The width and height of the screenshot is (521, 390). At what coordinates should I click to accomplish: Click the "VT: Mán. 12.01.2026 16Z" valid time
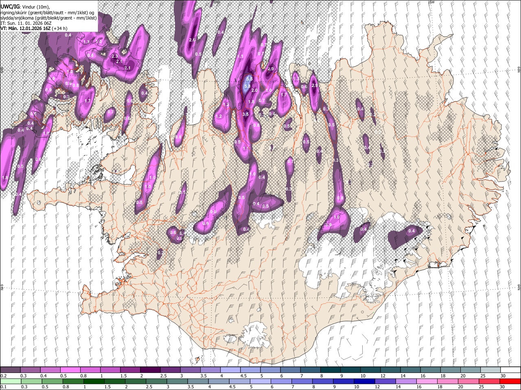click(26, 28)
